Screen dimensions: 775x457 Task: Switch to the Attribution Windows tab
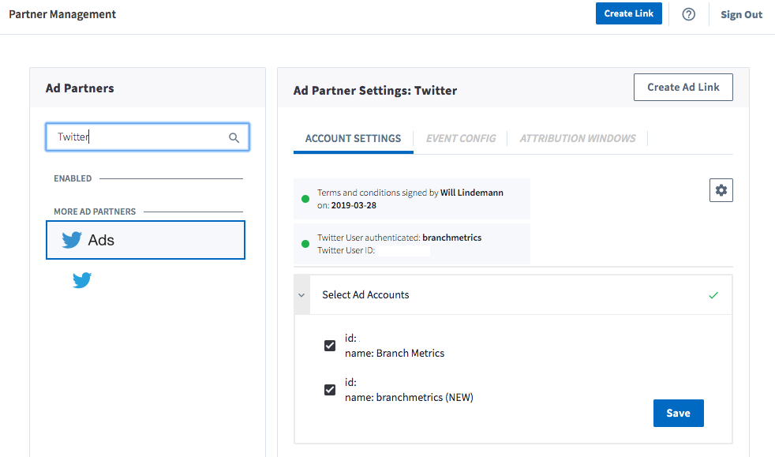pyautogui.click(x=577, y=138)
